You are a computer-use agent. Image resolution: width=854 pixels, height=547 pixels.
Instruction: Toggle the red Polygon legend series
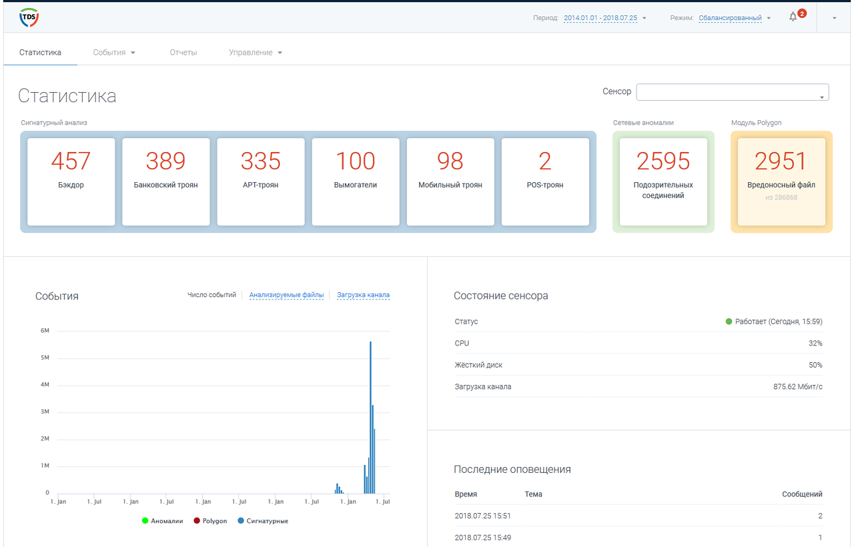point(210,521)
